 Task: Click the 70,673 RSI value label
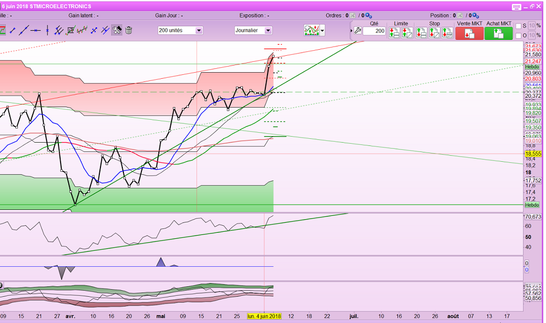click(533, 217)
